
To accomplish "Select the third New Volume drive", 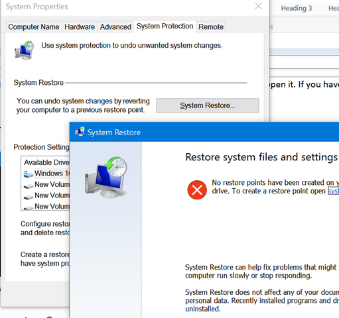I will [x=46, y=206].
